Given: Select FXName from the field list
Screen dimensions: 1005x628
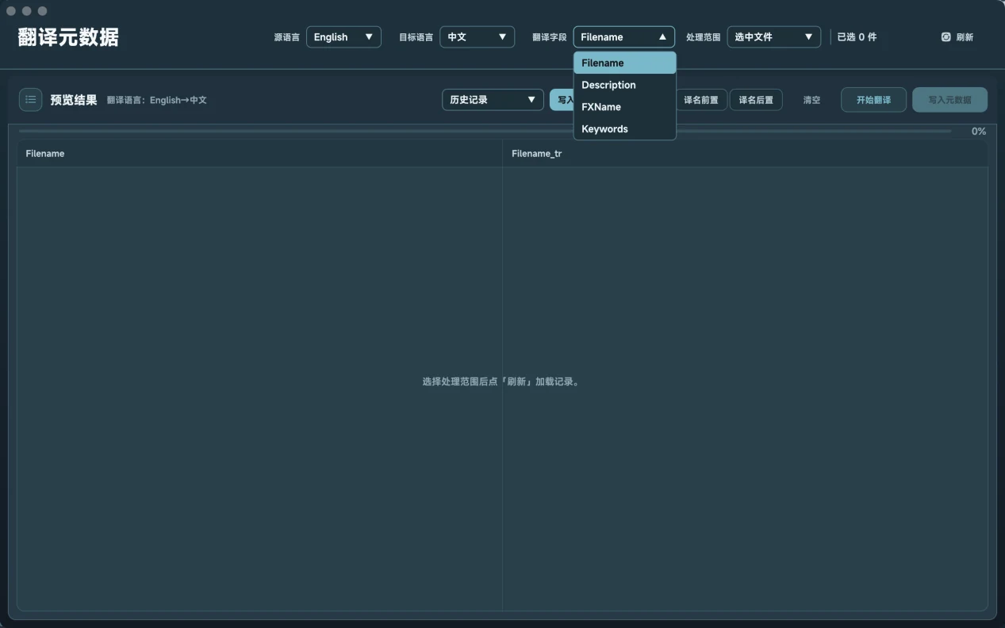Looking at the screenshot, I should [x=624, y=107].
